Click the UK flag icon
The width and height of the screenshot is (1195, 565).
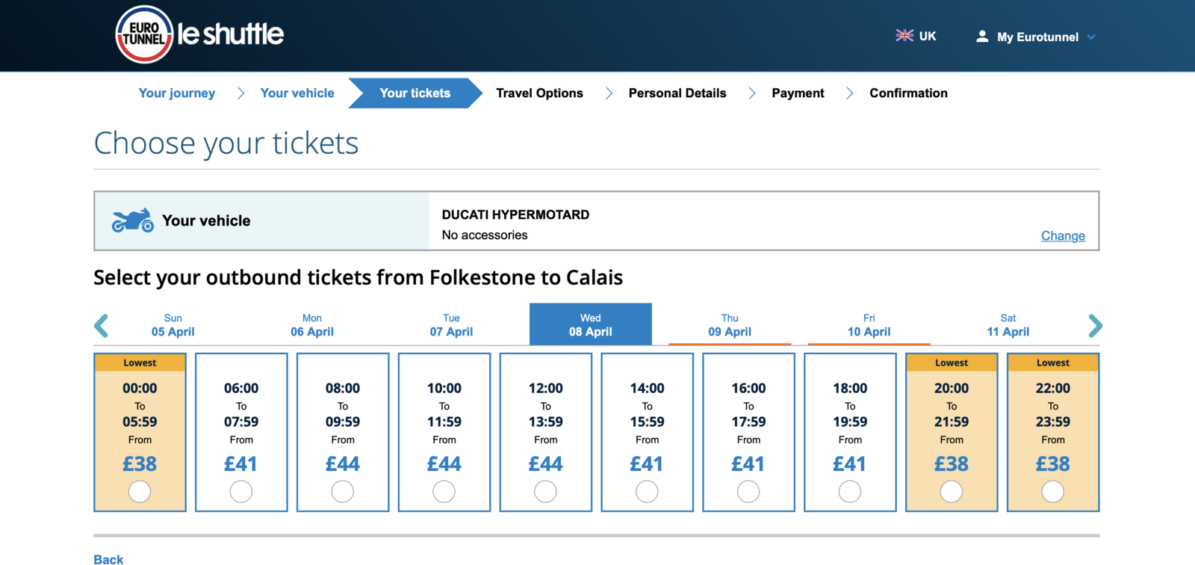click(904, 36)
